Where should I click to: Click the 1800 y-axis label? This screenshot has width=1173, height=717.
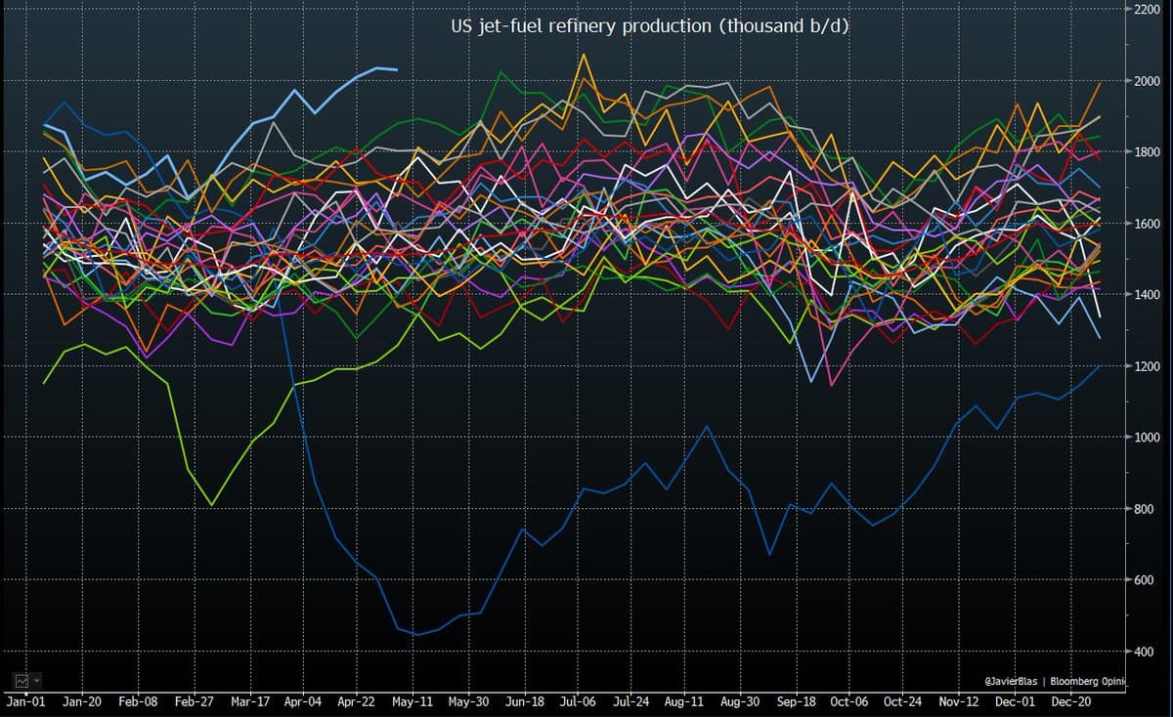click(x=1148, y=151)
